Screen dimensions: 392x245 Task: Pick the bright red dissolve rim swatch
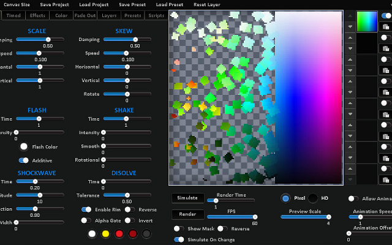(x=119, y=234)
